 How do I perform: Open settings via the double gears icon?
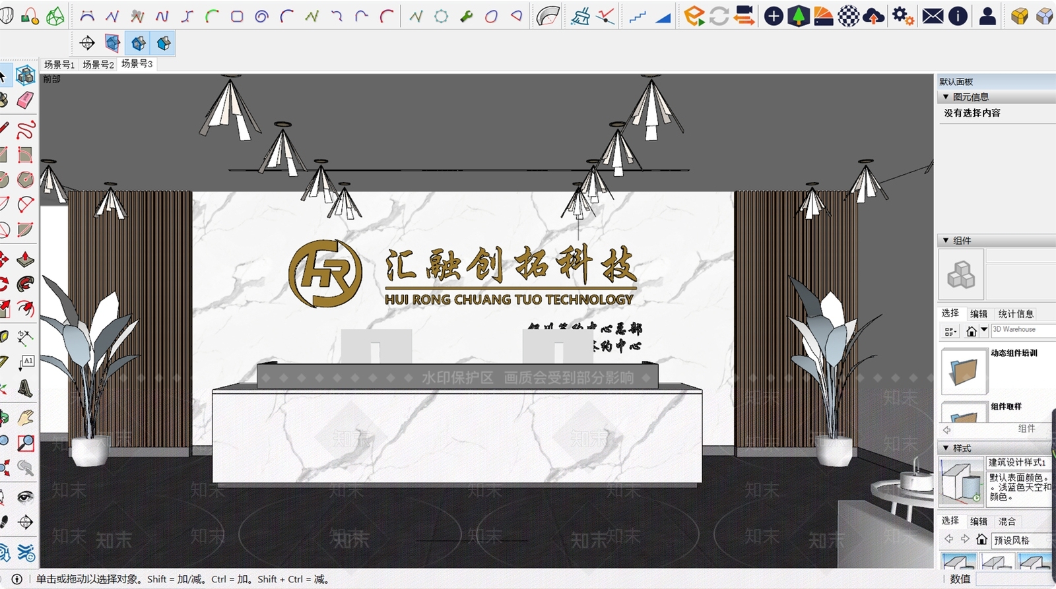click(x=903, y=16)
